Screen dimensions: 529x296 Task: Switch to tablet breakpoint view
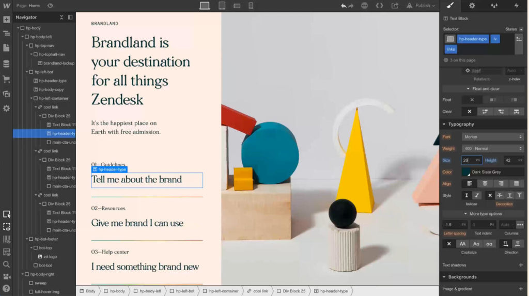pyautogui.click(x=222, y=6)
